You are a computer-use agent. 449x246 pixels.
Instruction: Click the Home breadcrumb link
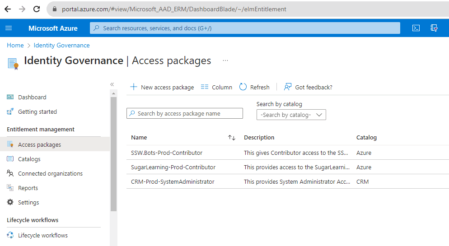point(15,45)
